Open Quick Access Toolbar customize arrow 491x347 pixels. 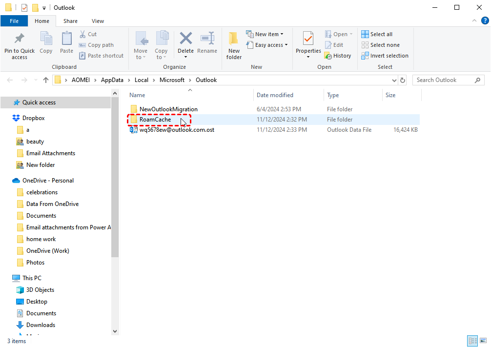coord(44,8)
